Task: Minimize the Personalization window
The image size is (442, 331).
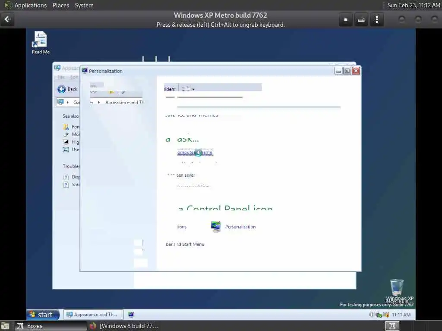Action: [x=338, y=71]
